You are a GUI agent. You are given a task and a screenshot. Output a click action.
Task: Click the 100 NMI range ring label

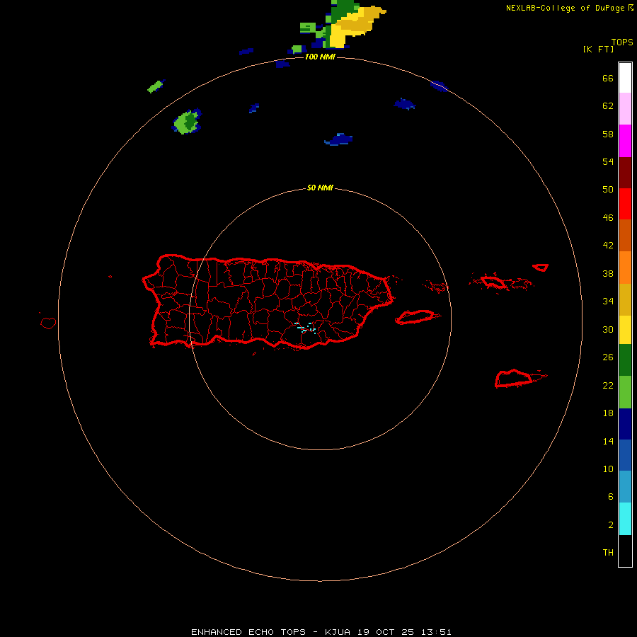(x=320, y=57)
